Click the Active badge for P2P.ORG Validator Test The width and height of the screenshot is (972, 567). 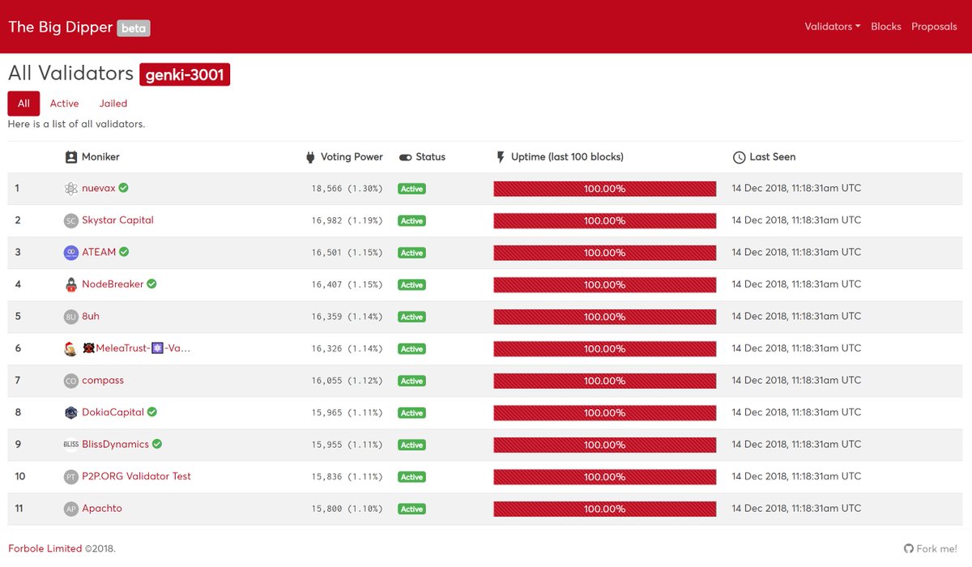pos(411,477)
